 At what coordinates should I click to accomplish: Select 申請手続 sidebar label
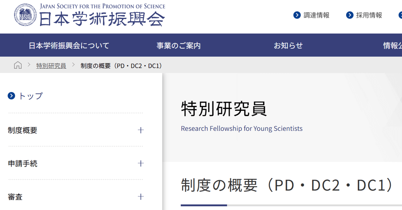(x=23, y=164)
